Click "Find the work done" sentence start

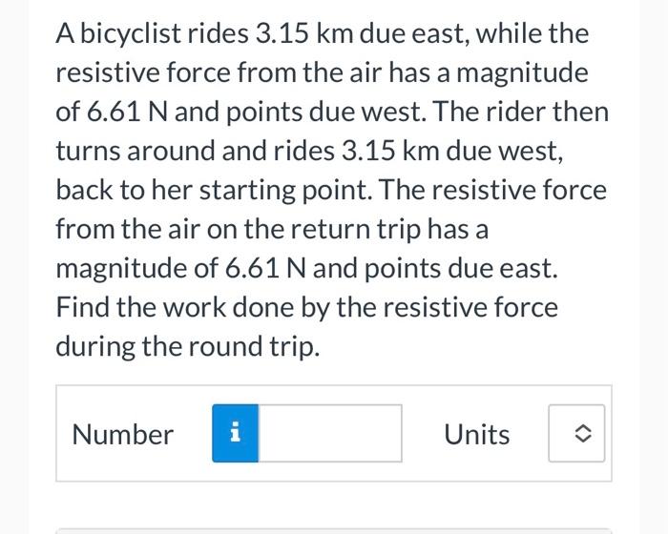pyautogui.click(x=175, y=307)
